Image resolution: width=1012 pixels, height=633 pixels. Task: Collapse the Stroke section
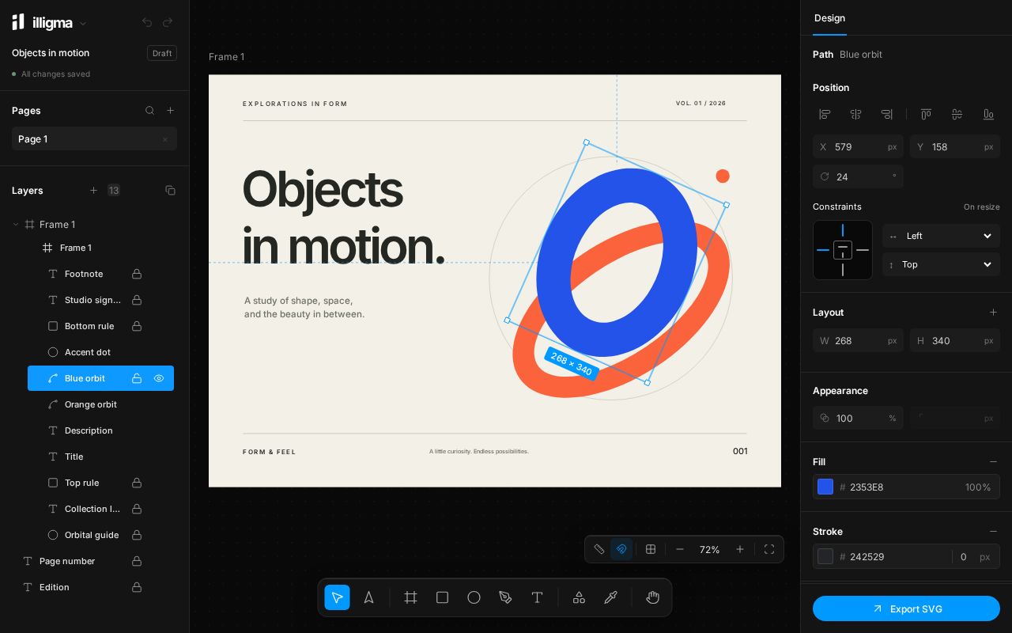tap(994, 532)
